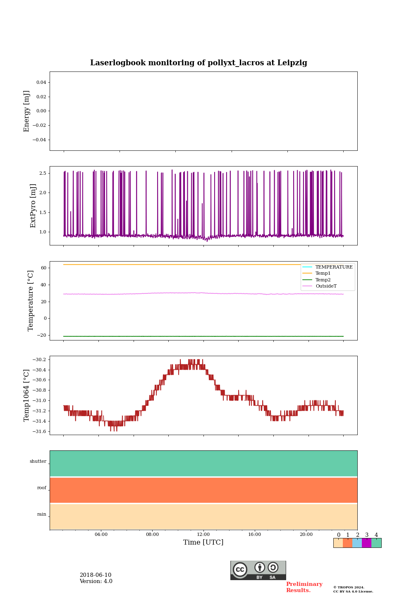Image resolution: width=397 pixels, height=595 pixels.
Task: Click the © TROPOS 2024. copyright text
Action: [x=349, y=587]
